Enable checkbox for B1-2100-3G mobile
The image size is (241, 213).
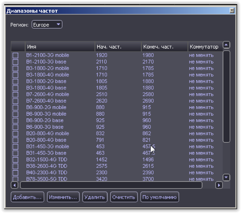[x=15, y=55]
